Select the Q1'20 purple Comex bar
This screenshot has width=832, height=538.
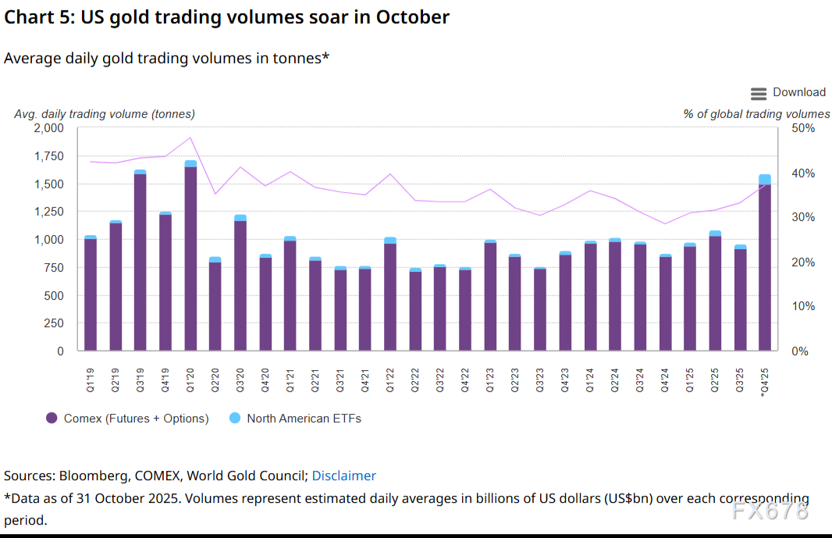190,258
